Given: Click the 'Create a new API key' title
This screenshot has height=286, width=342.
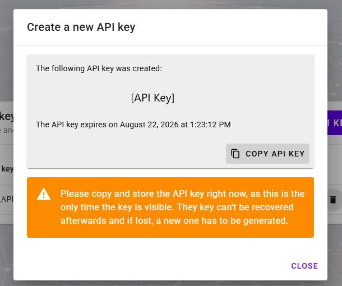Looking at the screenshot, I should click(81, 27).
